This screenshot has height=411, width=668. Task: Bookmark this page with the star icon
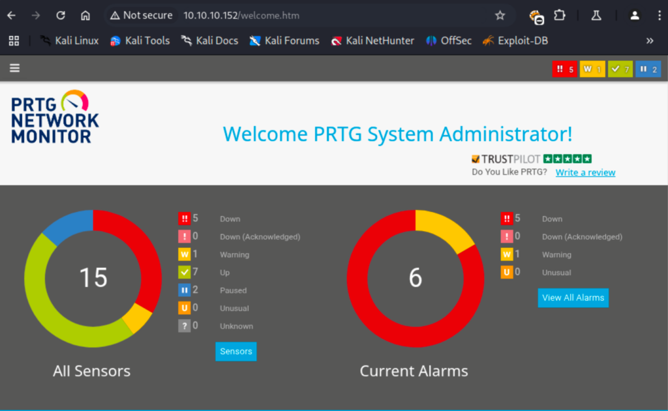(500, 16)
